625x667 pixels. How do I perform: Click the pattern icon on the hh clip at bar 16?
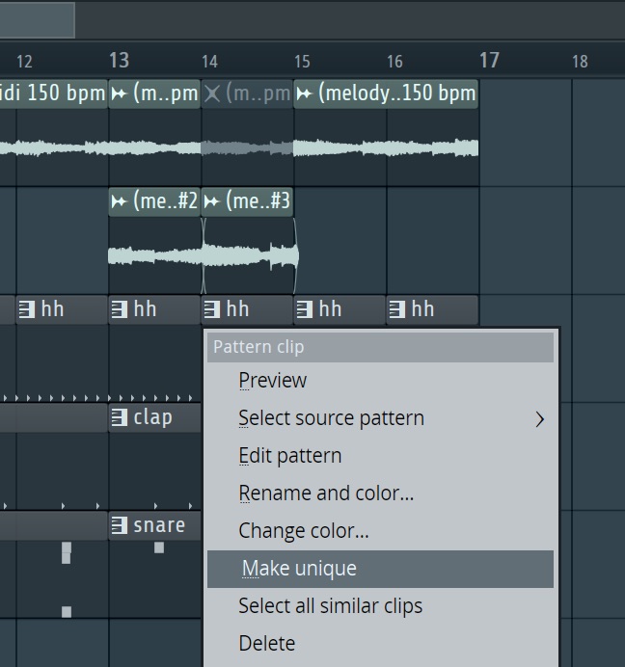point(396,309)
